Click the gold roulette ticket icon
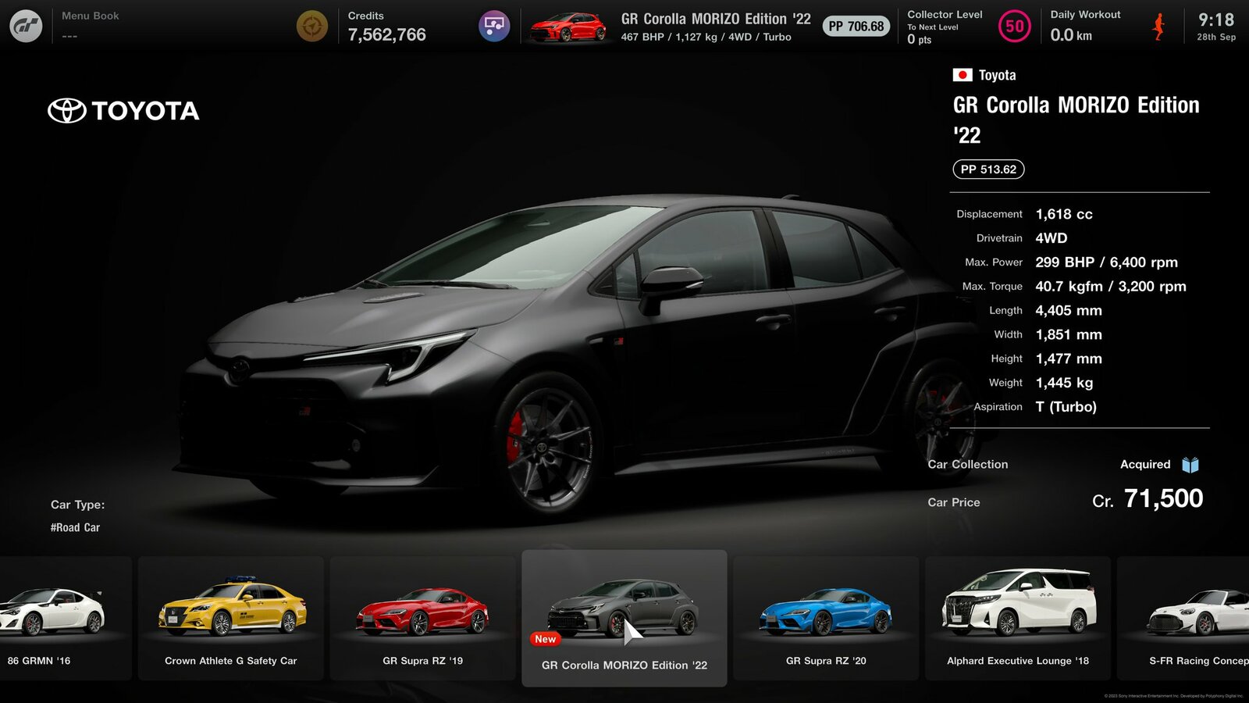The image size is (1249, 703). click(x=312, y=26)
